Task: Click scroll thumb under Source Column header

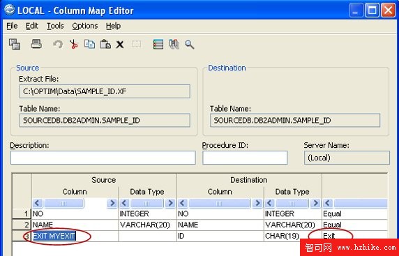Action: (x=63, y=203)
